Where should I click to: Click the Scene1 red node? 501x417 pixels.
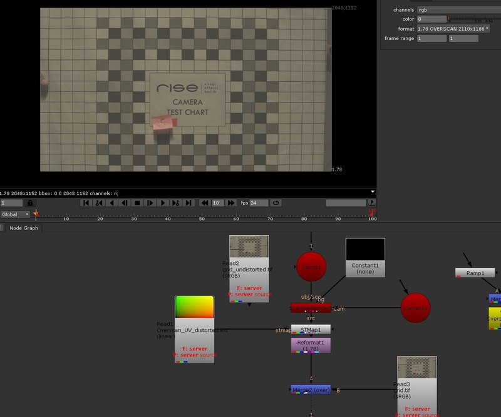[311, 266]
